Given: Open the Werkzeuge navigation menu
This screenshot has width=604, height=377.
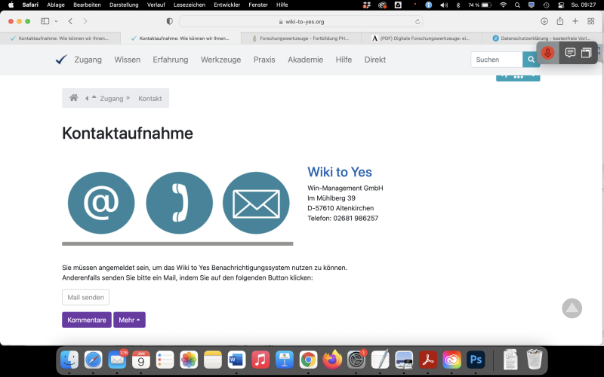Looking at the screenshot, I should [220, 60].
